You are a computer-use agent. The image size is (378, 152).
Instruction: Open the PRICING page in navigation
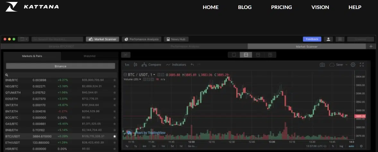coord(281,7)
